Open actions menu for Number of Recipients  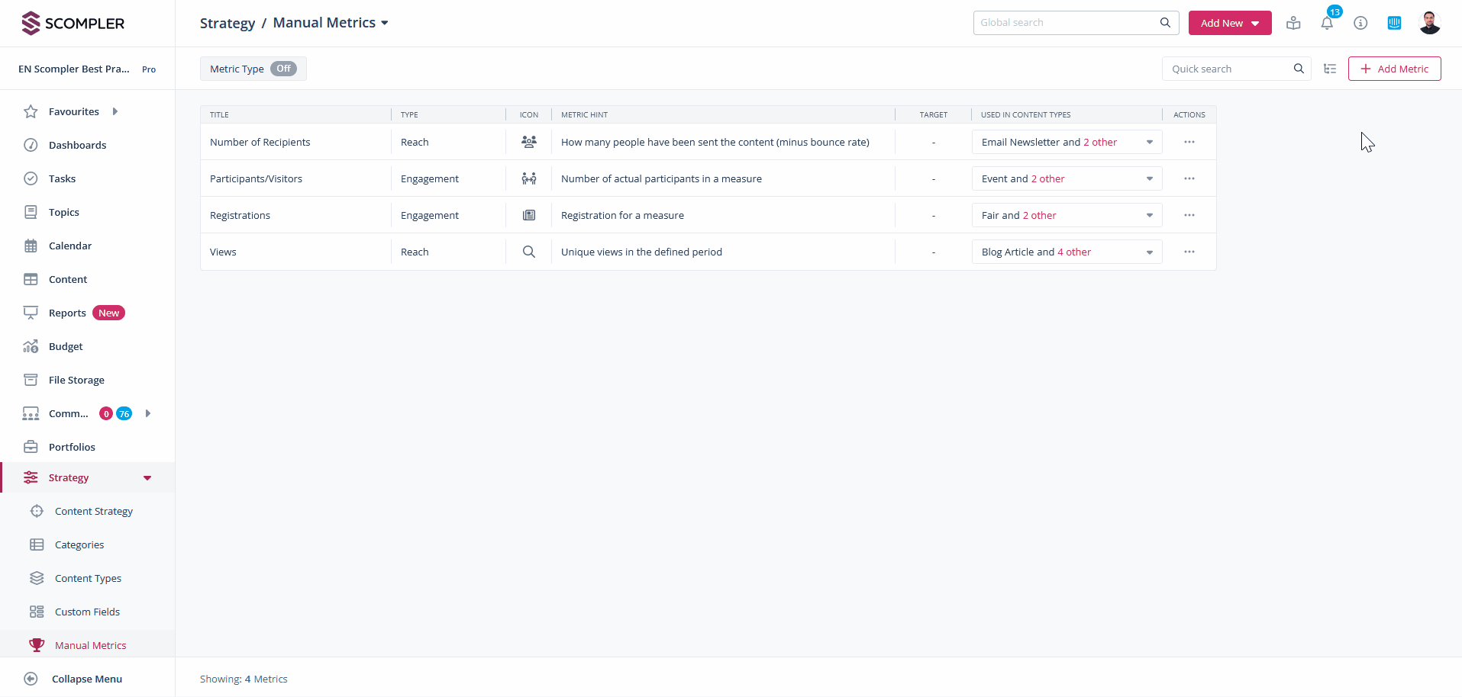click(1189, 142)
